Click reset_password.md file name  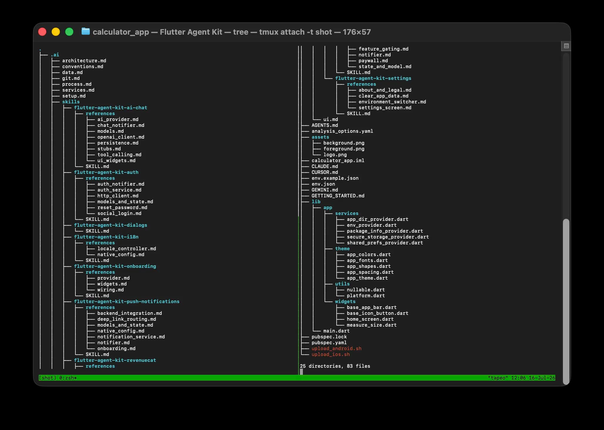(x=122, y=207)
